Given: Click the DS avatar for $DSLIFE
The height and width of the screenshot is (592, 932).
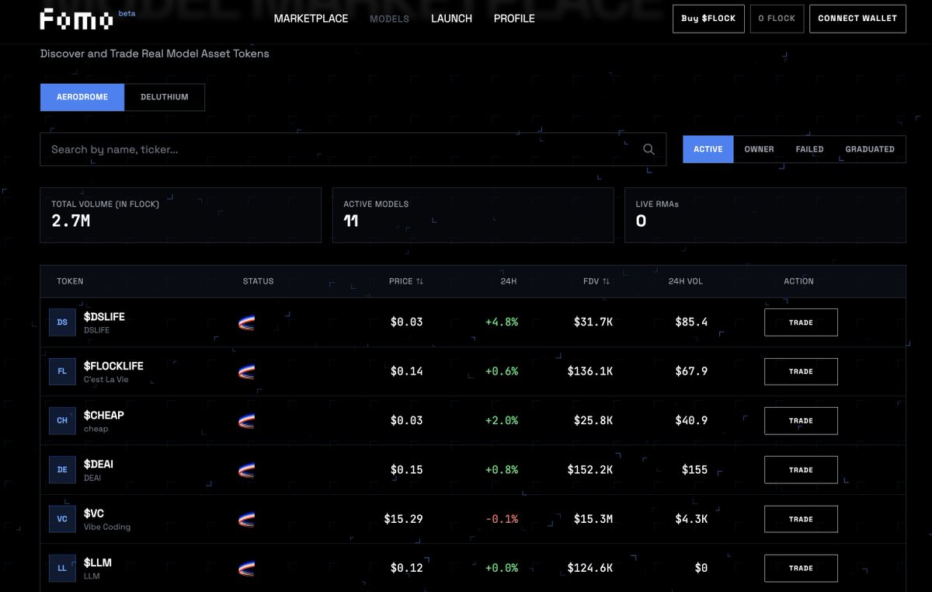Looking at the screenshot, I should coord(62,322).
